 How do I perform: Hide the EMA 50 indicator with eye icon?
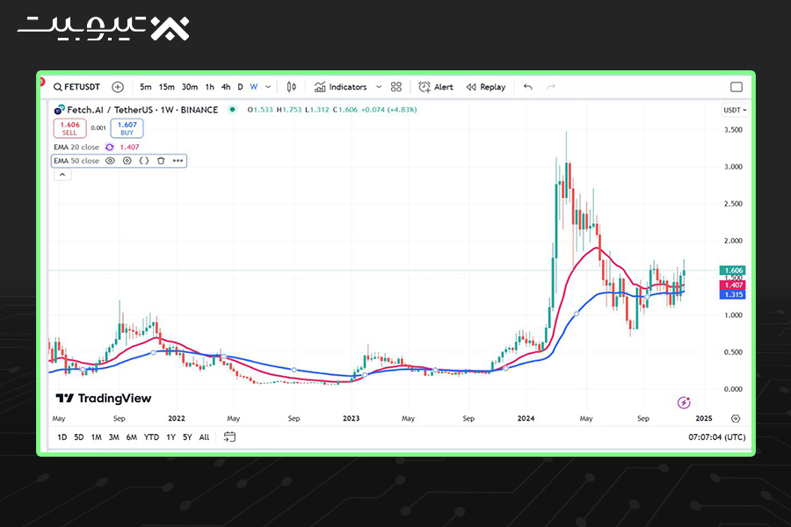(110, 161)
